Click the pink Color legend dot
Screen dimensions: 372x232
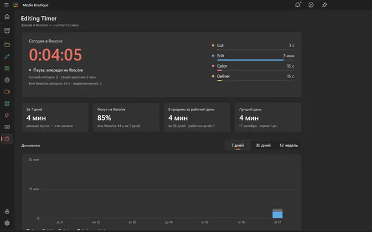click(x=213, y=66)
